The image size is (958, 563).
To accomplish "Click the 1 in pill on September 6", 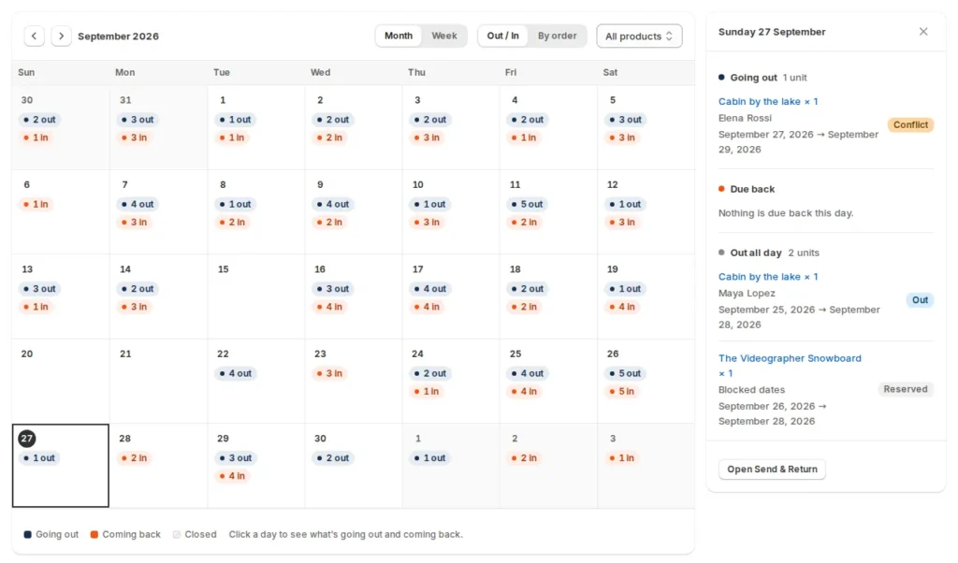I will (36, 204).
